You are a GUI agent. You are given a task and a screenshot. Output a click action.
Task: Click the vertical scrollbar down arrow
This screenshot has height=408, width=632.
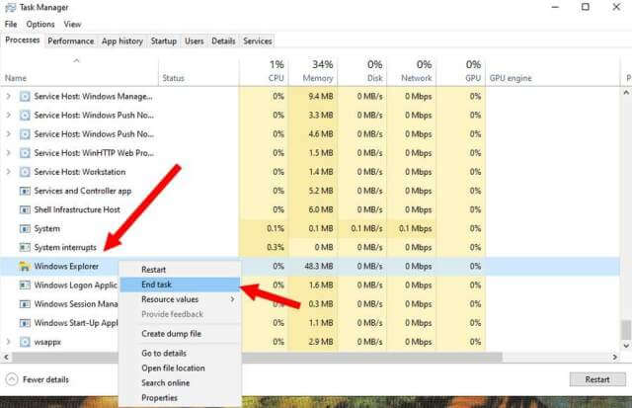626,346
